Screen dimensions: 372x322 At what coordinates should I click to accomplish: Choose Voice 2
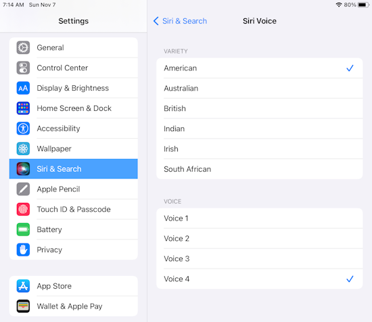click(x=260, y=239)
